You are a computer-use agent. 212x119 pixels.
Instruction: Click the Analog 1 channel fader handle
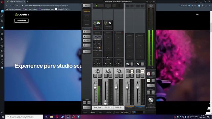point(95,87)
